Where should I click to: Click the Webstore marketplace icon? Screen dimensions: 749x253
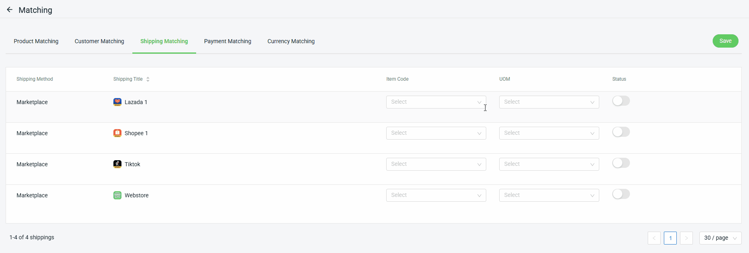click(x=117, y=195)
